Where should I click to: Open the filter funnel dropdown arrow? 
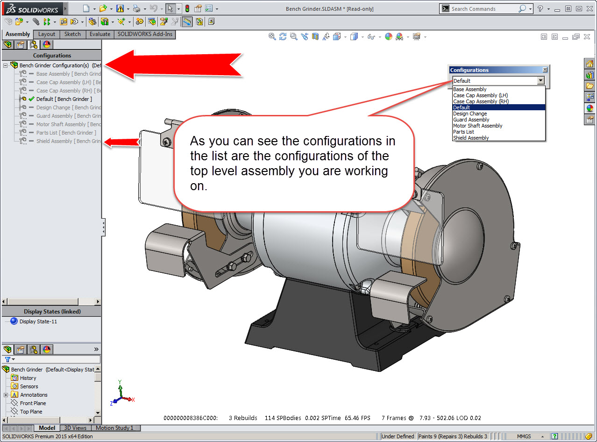[14, 359]
